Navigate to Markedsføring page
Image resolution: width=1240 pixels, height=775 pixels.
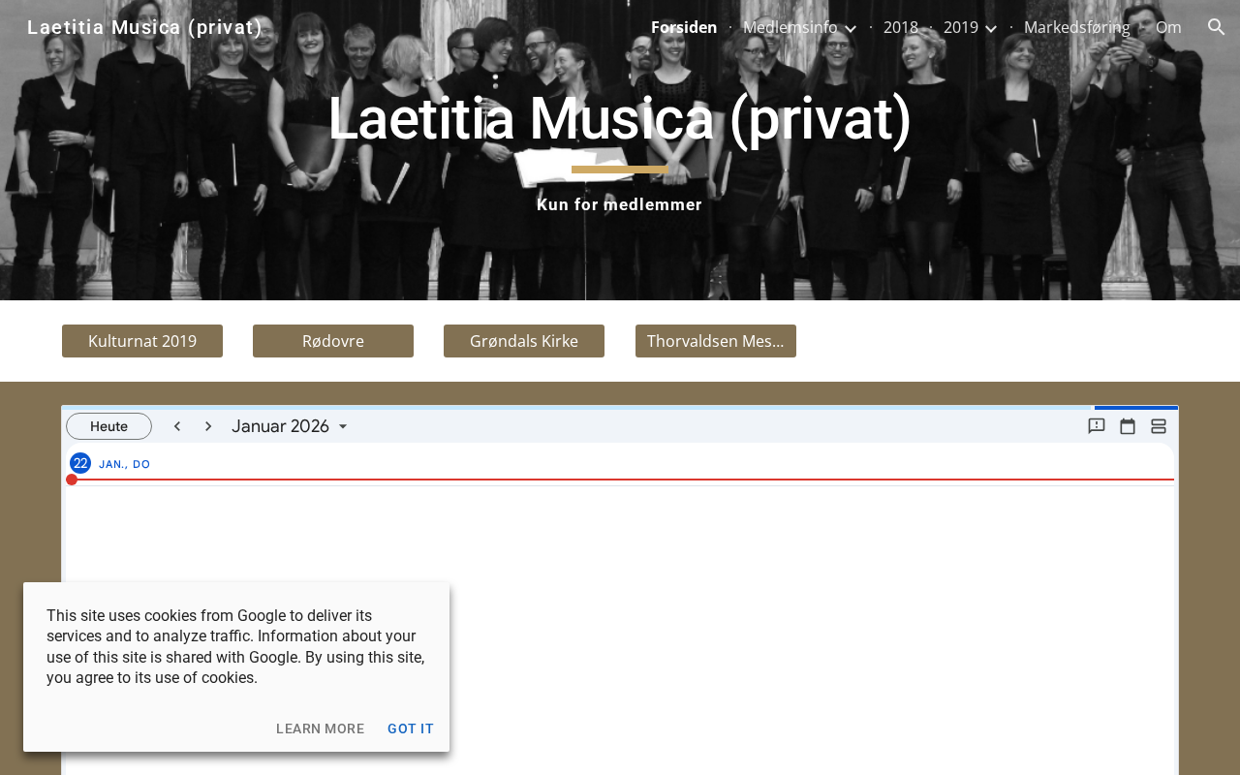coord(1076,27)
